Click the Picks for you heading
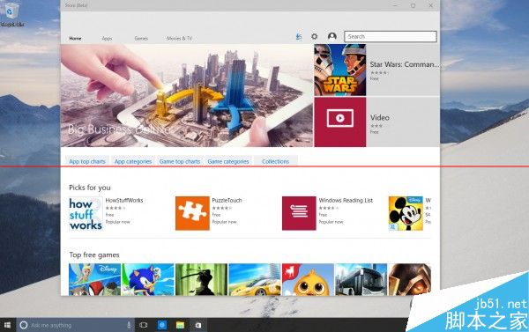Screen dimensions: 529x332 click(x=90, y=188)
